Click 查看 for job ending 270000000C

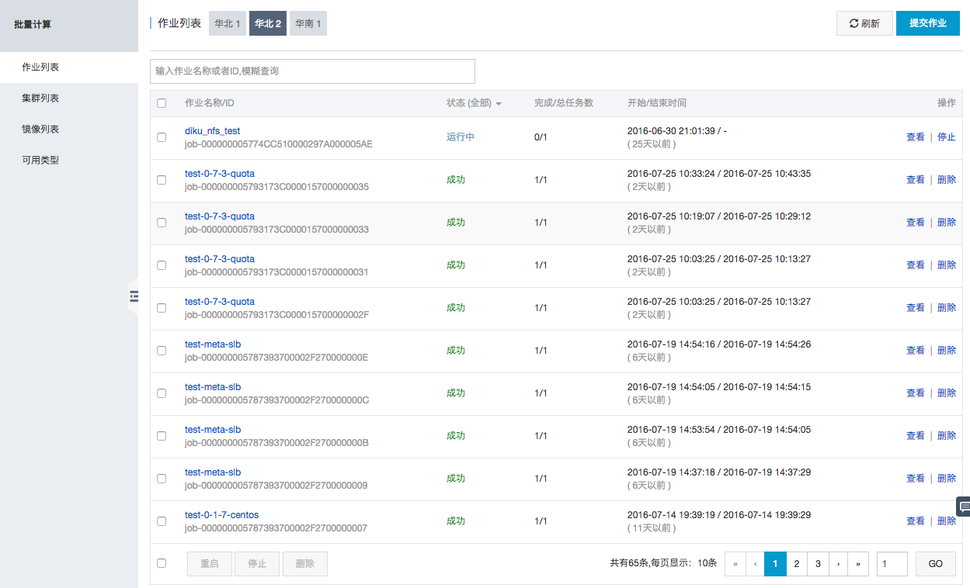(x=916, y=393)
